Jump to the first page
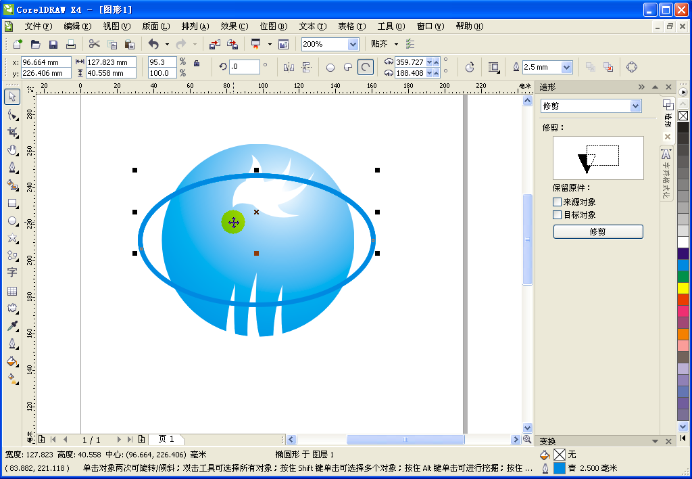 53,439
